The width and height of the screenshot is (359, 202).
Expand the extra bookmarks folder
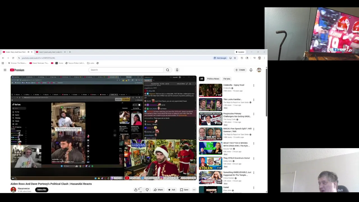tap(91, 63)
